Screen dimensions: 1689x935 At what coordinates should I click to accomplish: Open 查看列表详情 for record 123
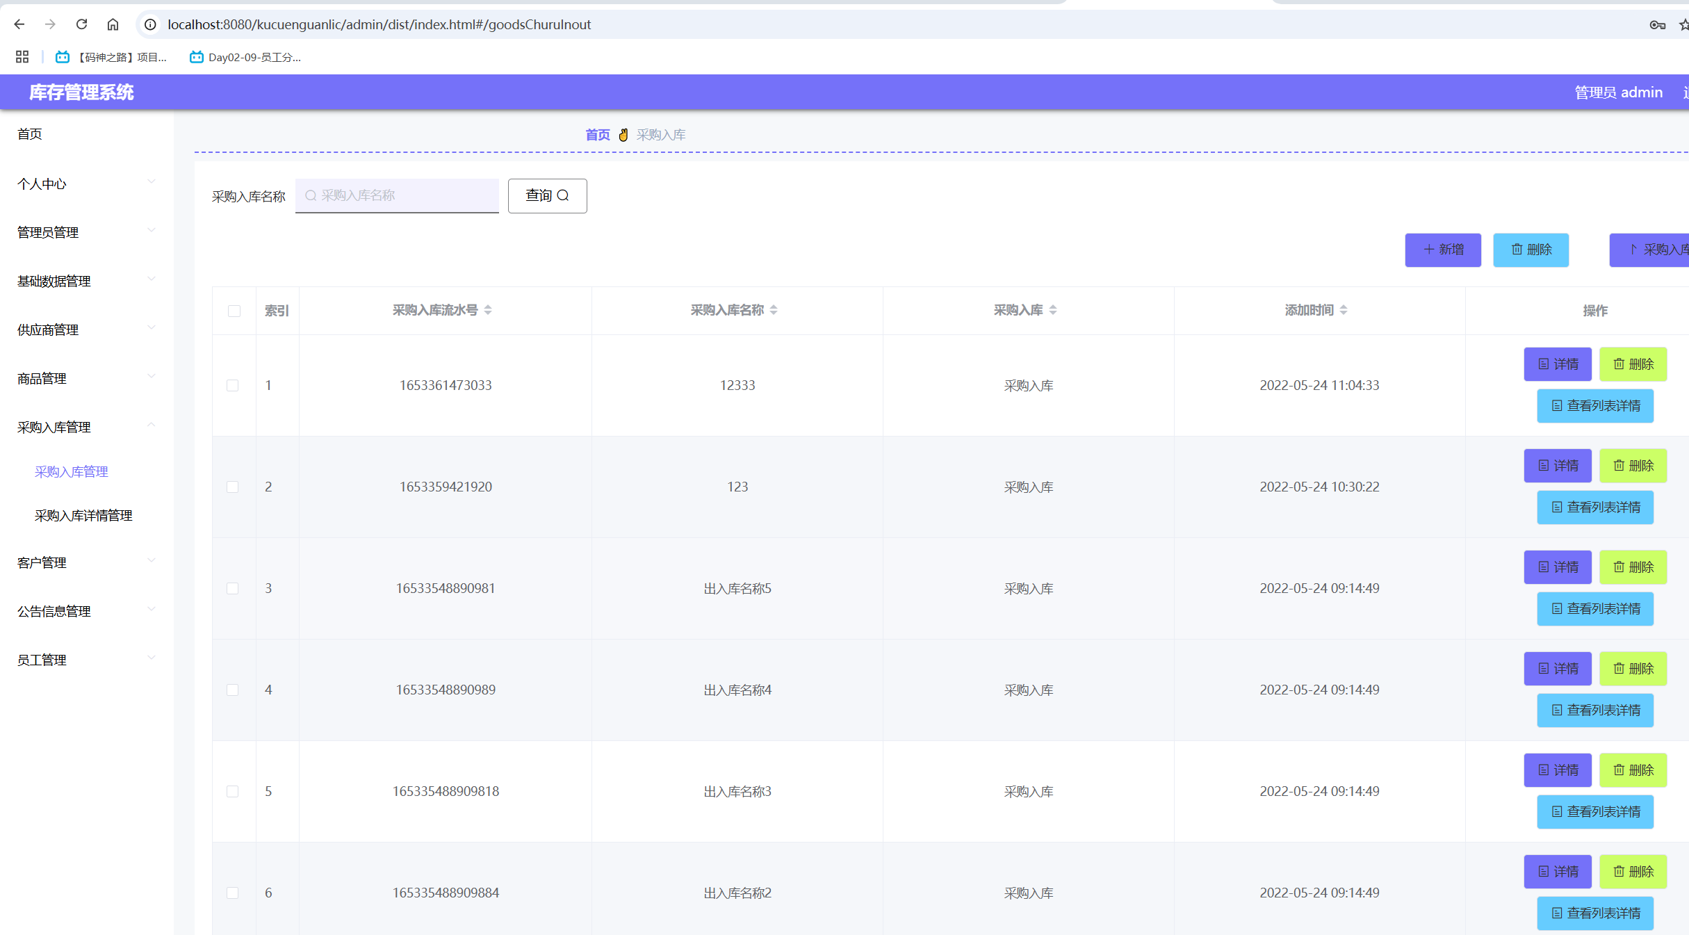(x=1595, y=507)
